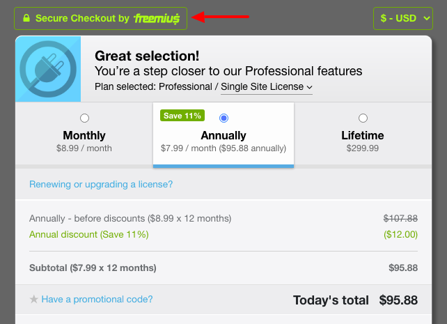Image resolution: width=447 pixels, height=324 pixels.
Task: Select the Annually billing radio button
Action: click(223, 118)
